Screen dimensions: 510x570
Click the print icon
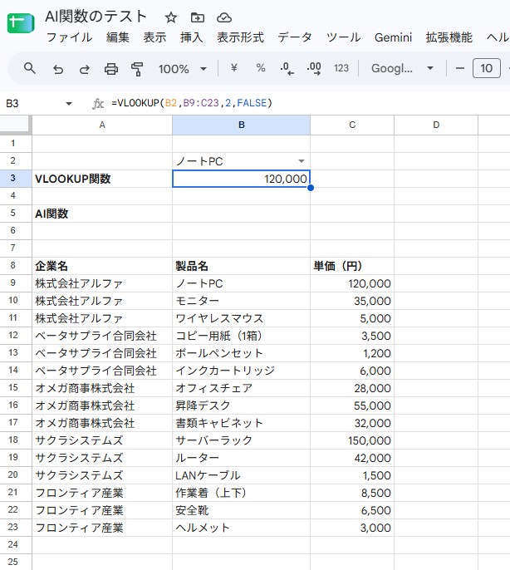(110, 69)
